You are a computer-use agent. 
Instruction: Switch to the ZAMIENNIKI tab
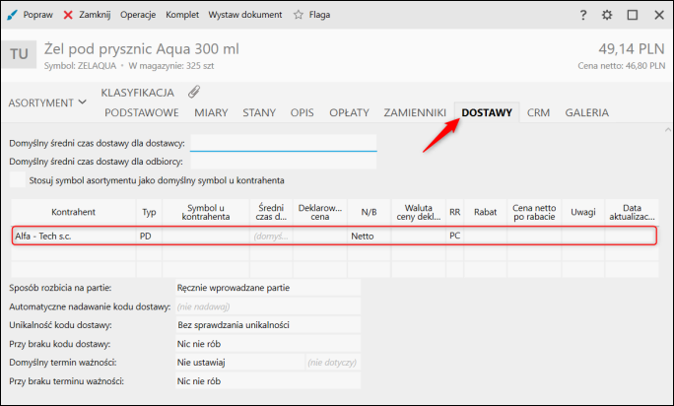point(415,112)
